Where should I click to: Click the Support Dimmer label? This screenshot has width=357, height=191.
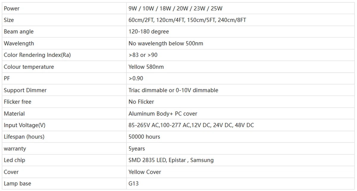pos(25,90)
